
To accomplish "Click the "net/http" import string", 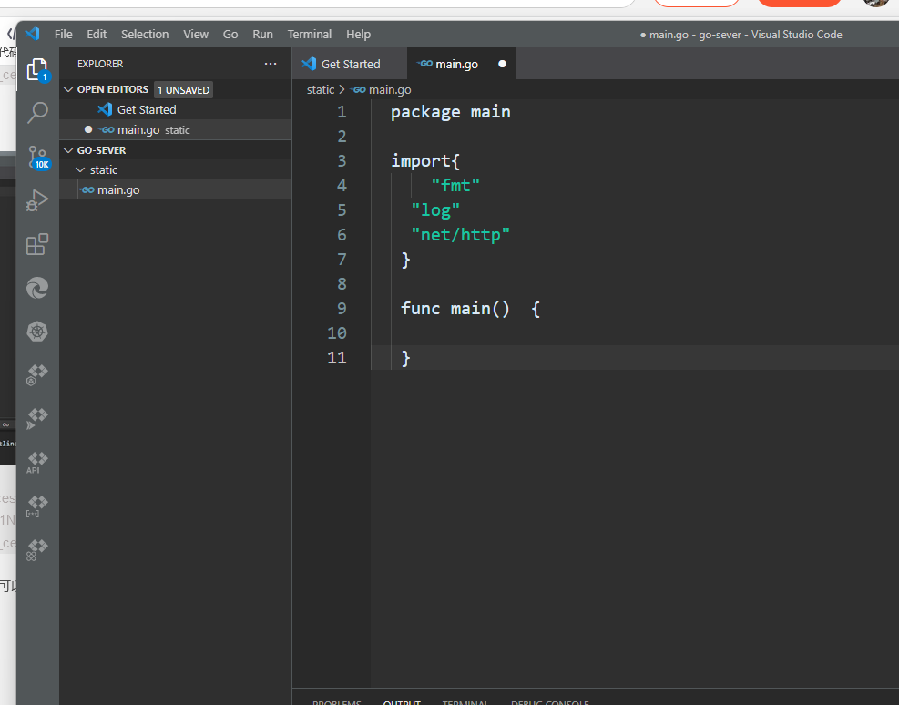I will click(x=460, y=235).
